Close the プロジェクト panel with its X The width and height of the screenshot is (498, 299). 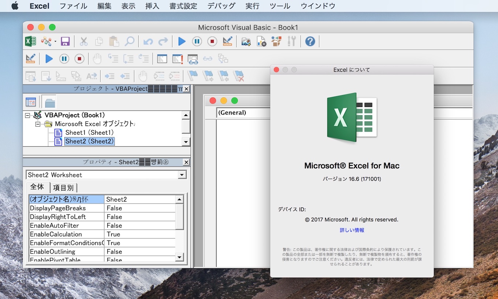pyautogui.click(x=186, y=89)
